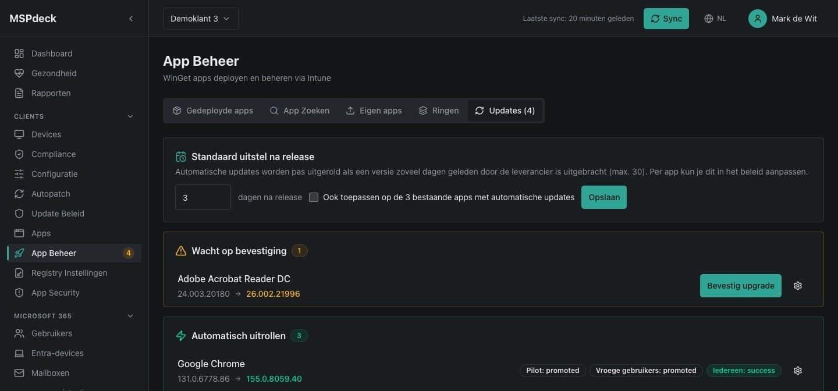This screenshot has height=391, width=838.
Task: Open Registry Instellingen page
Action: click(74, 273)
